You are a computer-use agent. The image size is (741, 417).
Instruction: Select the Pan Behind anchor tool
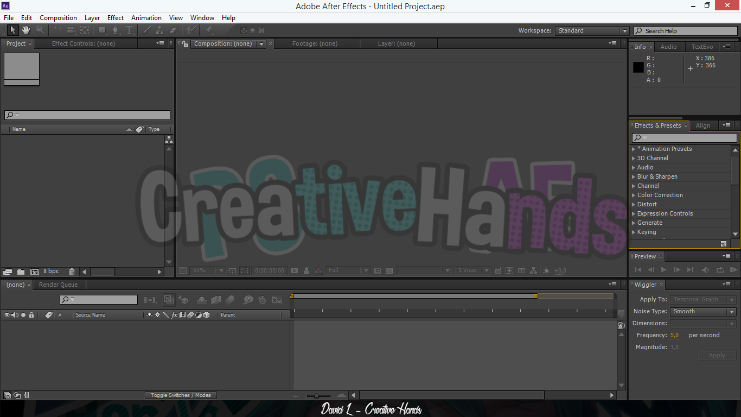click(85, 30)
